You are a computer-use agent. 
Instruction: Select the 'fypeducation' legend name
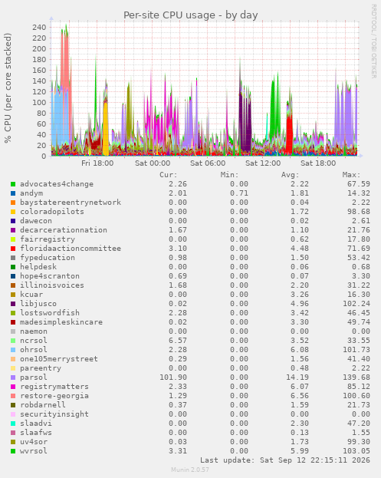point(48,258)
